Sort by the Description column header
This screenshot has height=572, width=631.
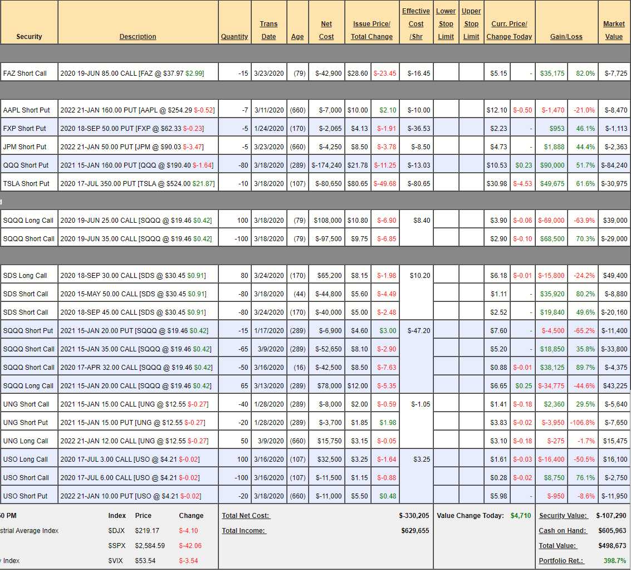click(138, 37)
